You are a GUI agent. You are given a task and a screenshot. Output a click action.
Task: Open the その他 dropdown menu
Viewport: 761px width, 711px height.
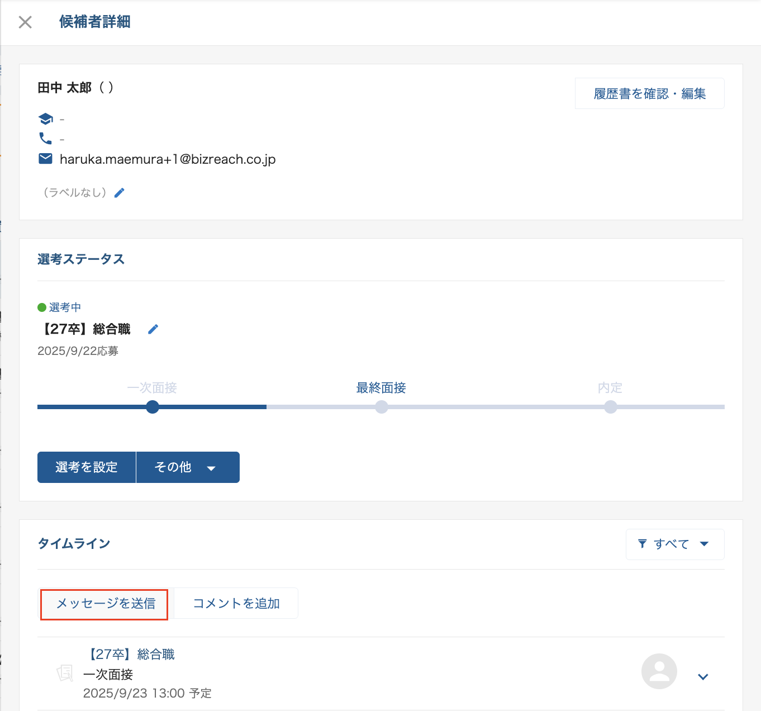coord(188,467)
